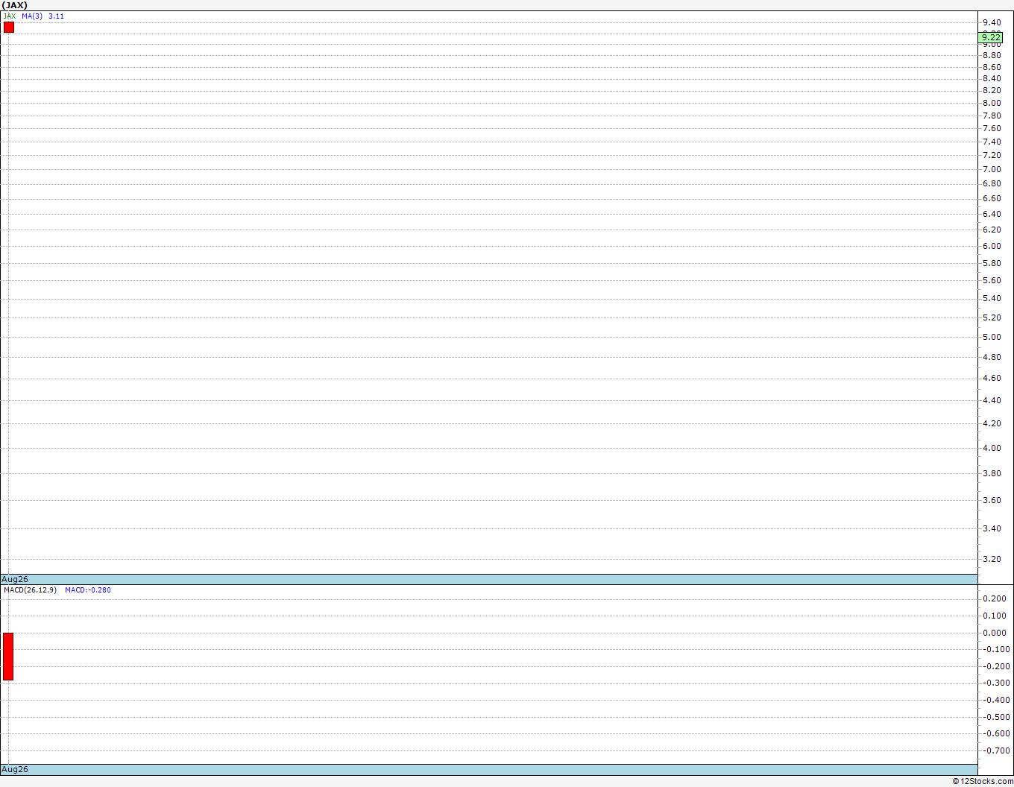Click the 4.00 price axis label
Viewport: 1014px width, 787px height.
pos(992,448)
